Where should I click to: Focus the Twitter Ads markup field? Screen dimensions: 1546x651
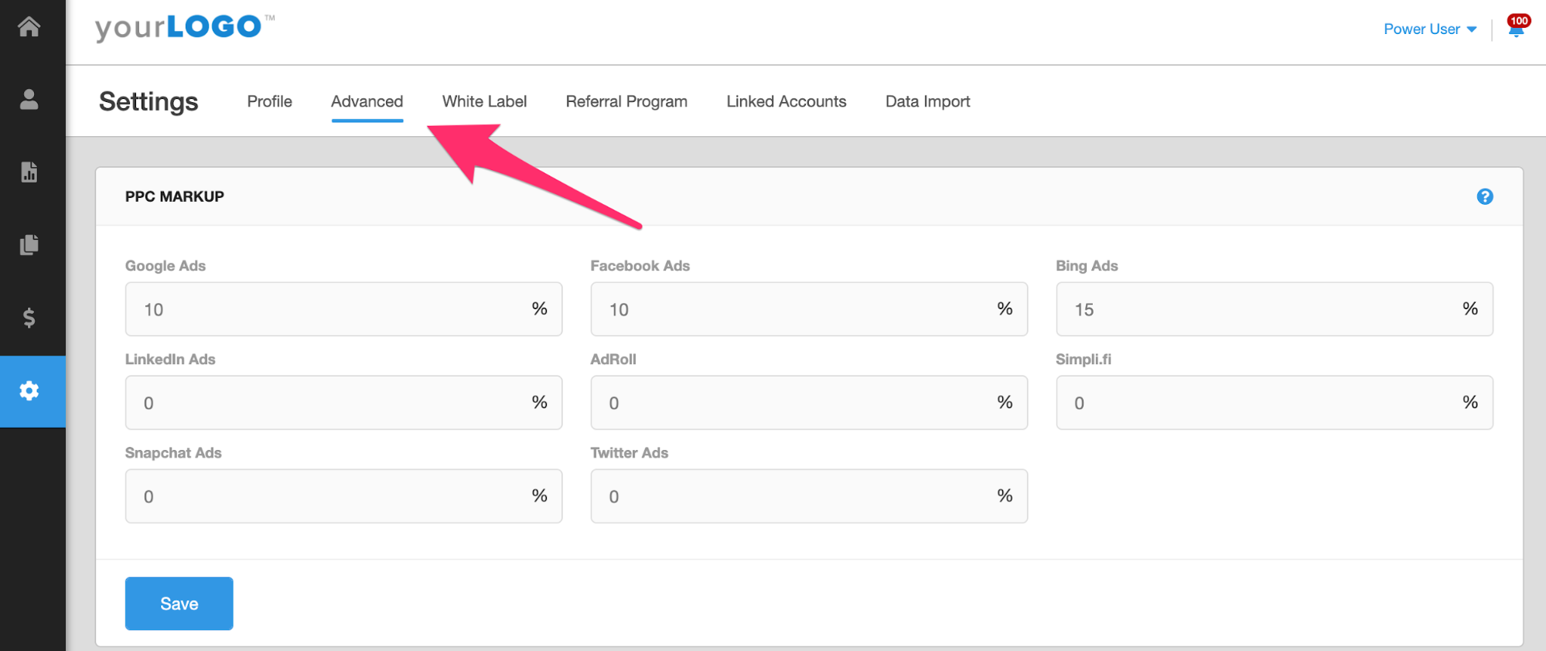click(x=808, y=496)
